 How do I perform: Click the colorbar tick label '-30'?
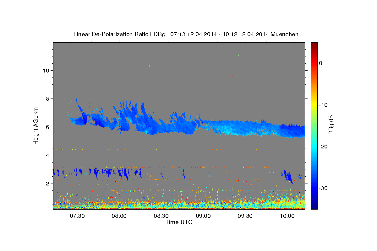[323, 188]
